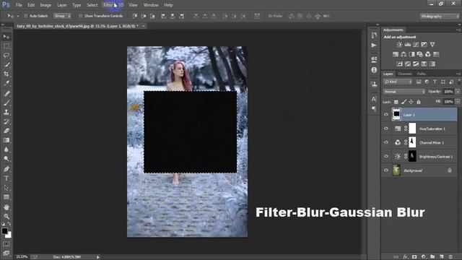Add a Black & White adjustment
This screenshot has width=462, height=260.
point(411,54)
